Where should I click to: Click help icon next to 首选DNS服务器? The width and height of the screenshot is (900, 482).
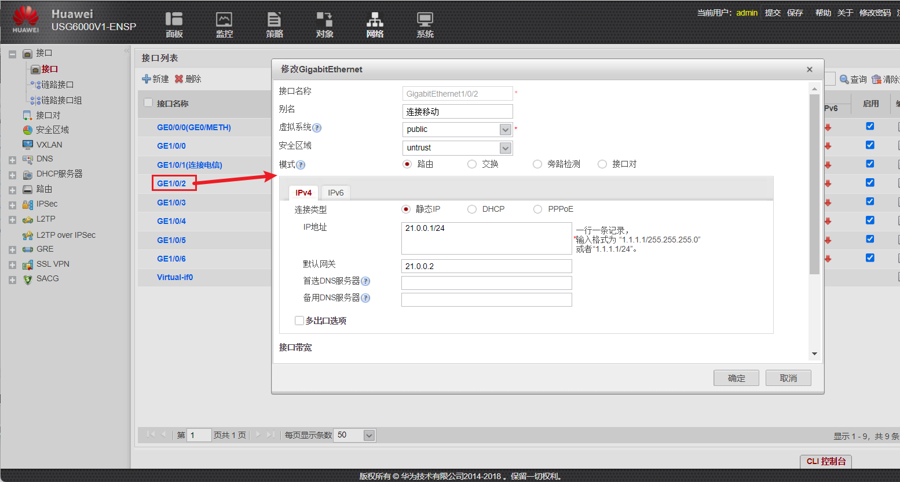[x=365, y=281]
